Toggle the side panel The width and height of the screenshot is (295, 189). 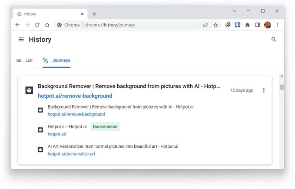[258, 25]
